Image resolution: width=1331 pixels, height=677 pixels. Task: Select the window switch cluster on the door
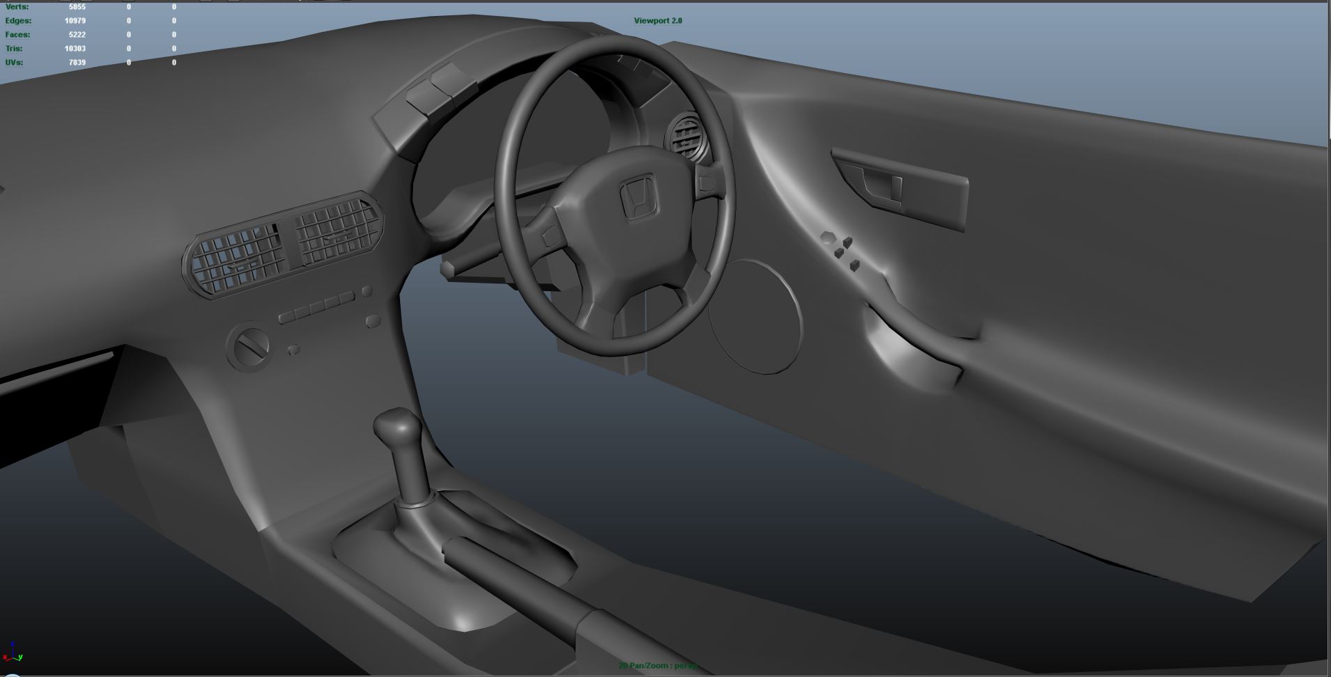(x=841, y=250)
